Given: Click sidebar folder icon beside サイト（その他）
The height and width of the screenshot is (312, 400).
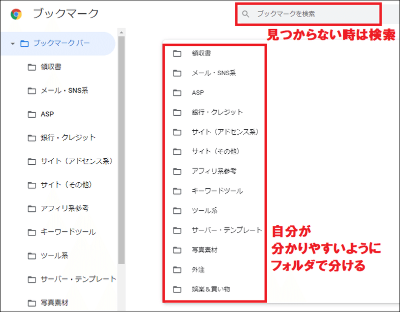Looking at the screenshot, I should tap(31, 185).
